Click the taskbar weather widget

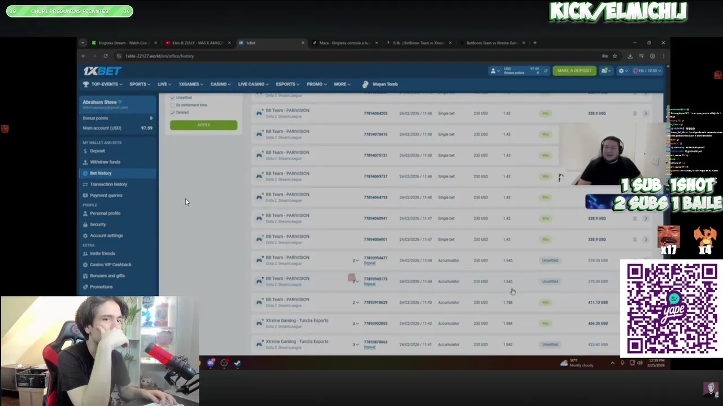tap(577, 363)
